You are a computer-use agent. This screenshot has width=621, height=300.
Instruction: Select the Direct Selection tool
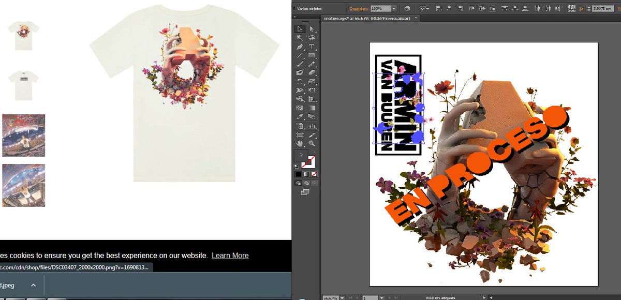[x=312, y=29]
